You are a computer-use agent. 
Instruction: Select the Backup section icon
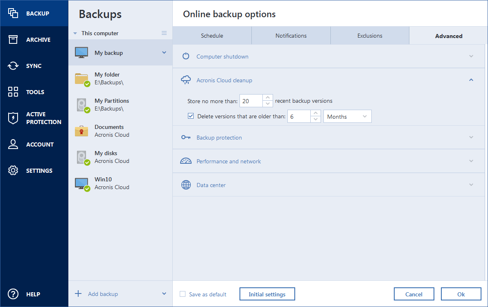pos(14,13)
